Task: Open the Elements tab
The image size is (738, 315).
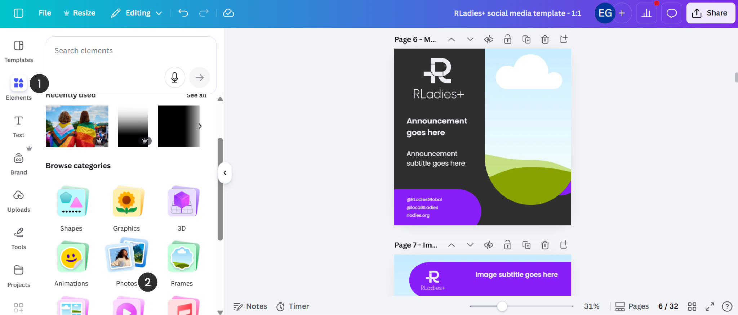Action: click(x=19, y=89)
